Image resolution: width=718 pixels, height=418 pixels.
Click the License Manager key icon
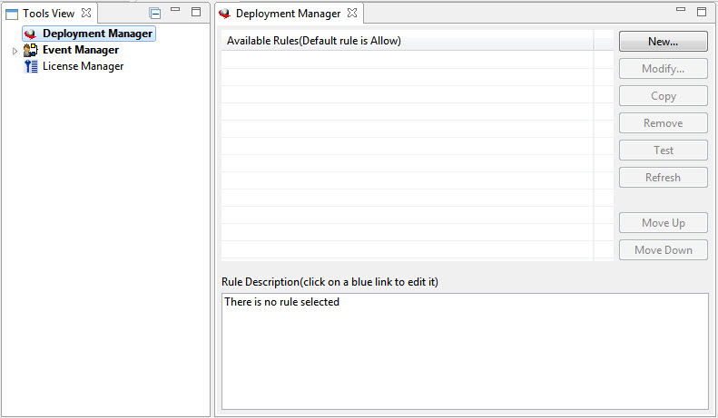[x=31, y=66]
